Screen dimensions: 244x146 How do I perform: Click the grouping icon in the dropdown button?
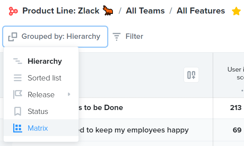click(x=13, y=37)
